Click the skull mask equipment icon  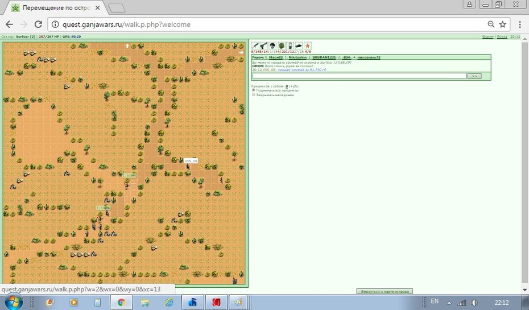point(272,46)
